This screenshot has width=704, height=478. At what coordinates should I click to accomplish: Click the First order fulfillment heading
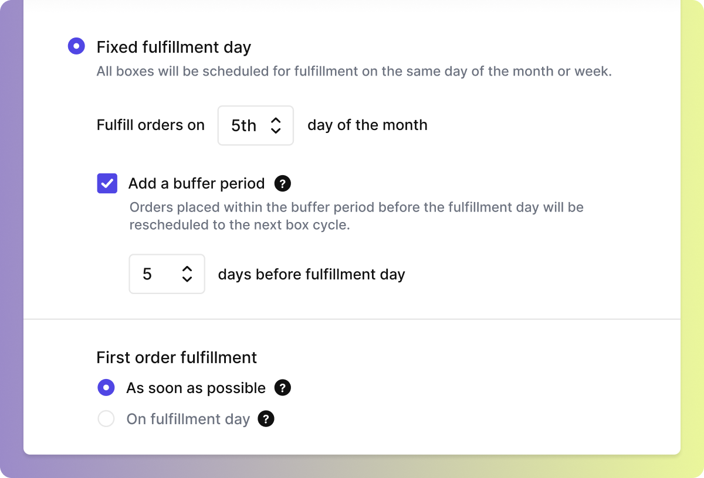(x=177, y=357)
